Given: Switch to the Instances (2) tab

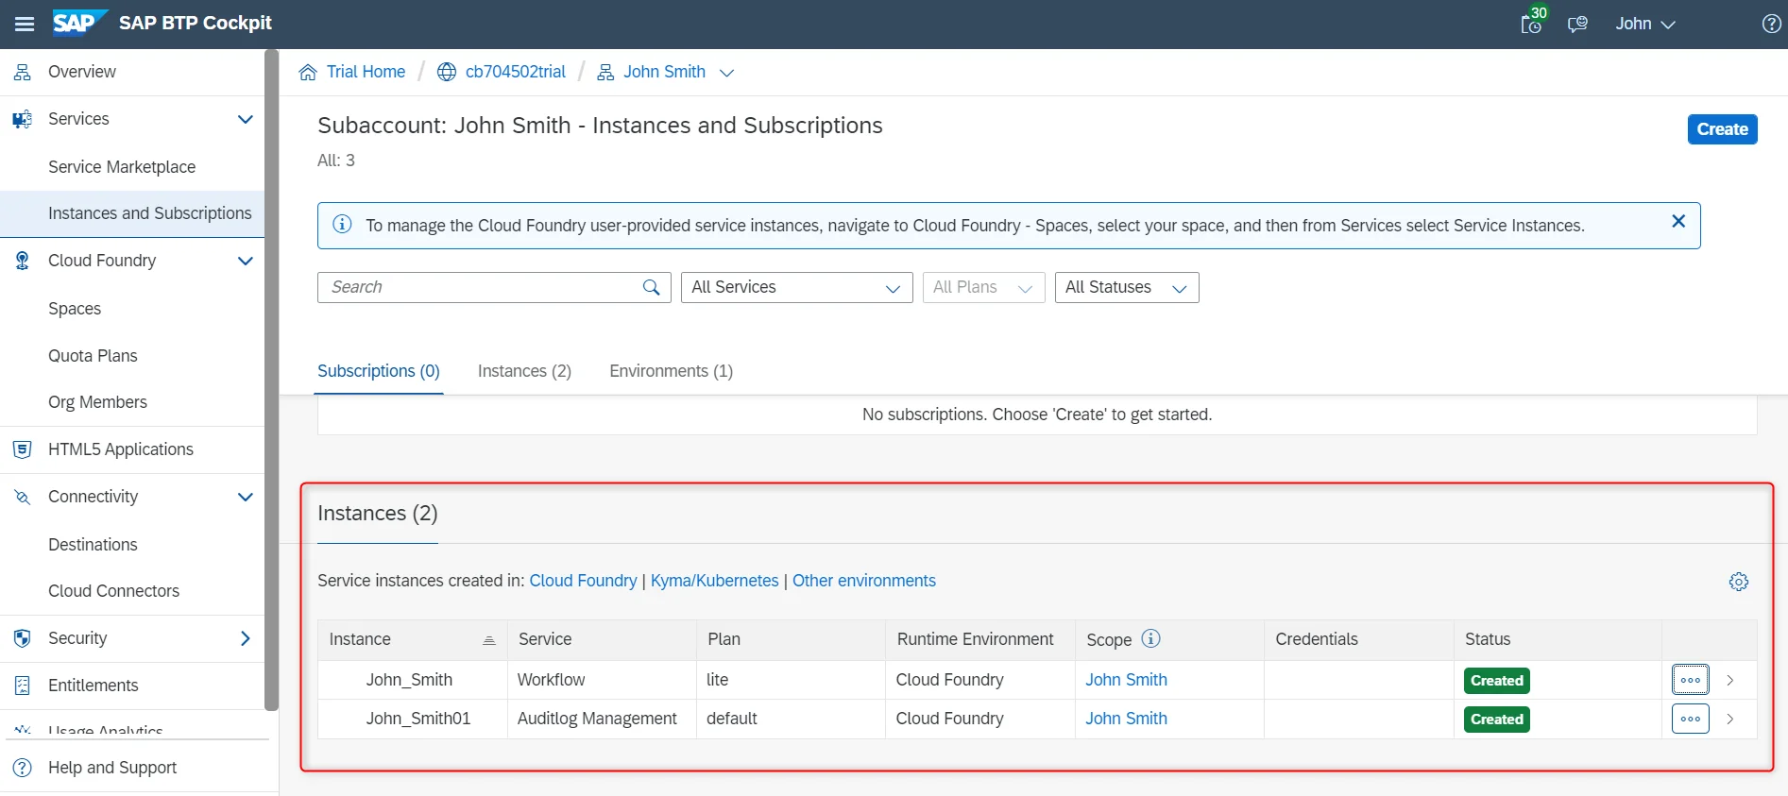Looking at the screenshot, I should pos(524,371).
